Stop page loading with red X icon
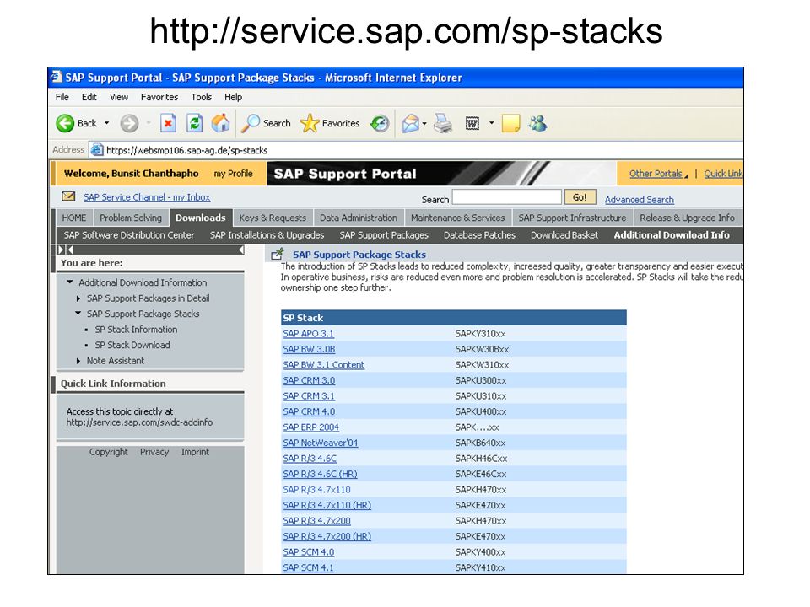The width and height of the screenshot is (810, 607). 168,123
